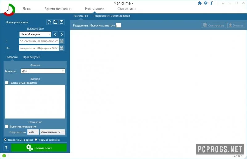Click the green status indicator dot

[x=4, y=156]
